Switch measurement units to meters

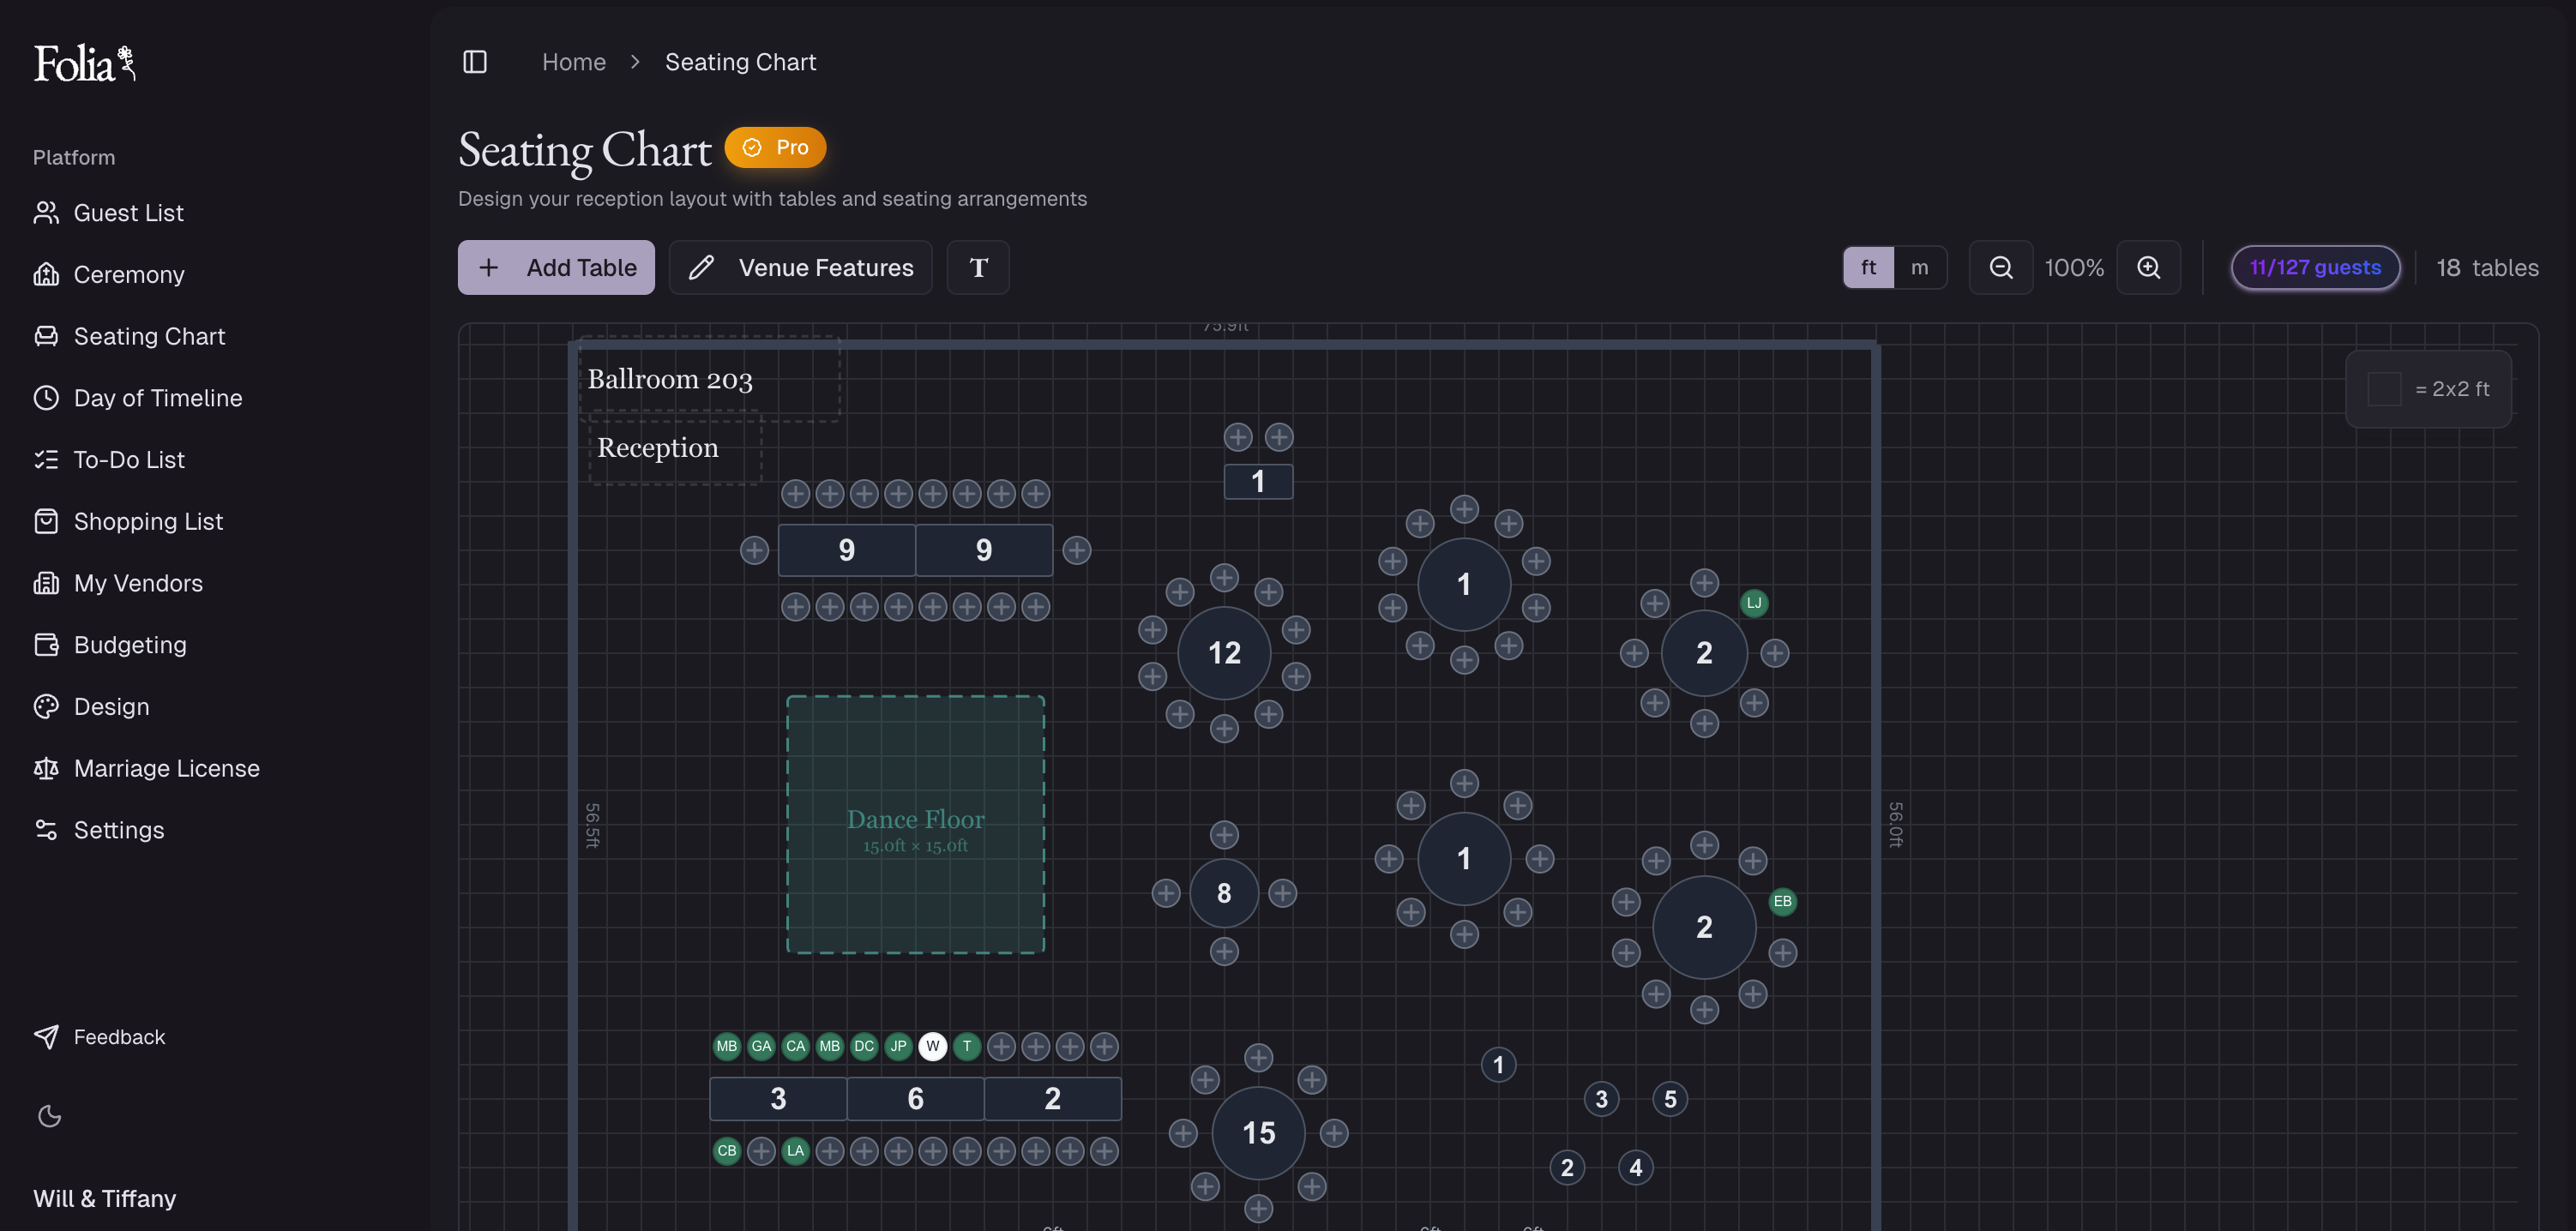coord(1920,267)
